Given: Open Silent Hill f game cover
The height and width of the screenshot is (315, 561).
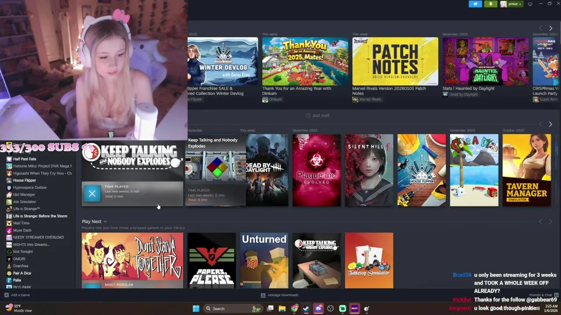Looking at the screenshot, I should click(x=369, y=170).
